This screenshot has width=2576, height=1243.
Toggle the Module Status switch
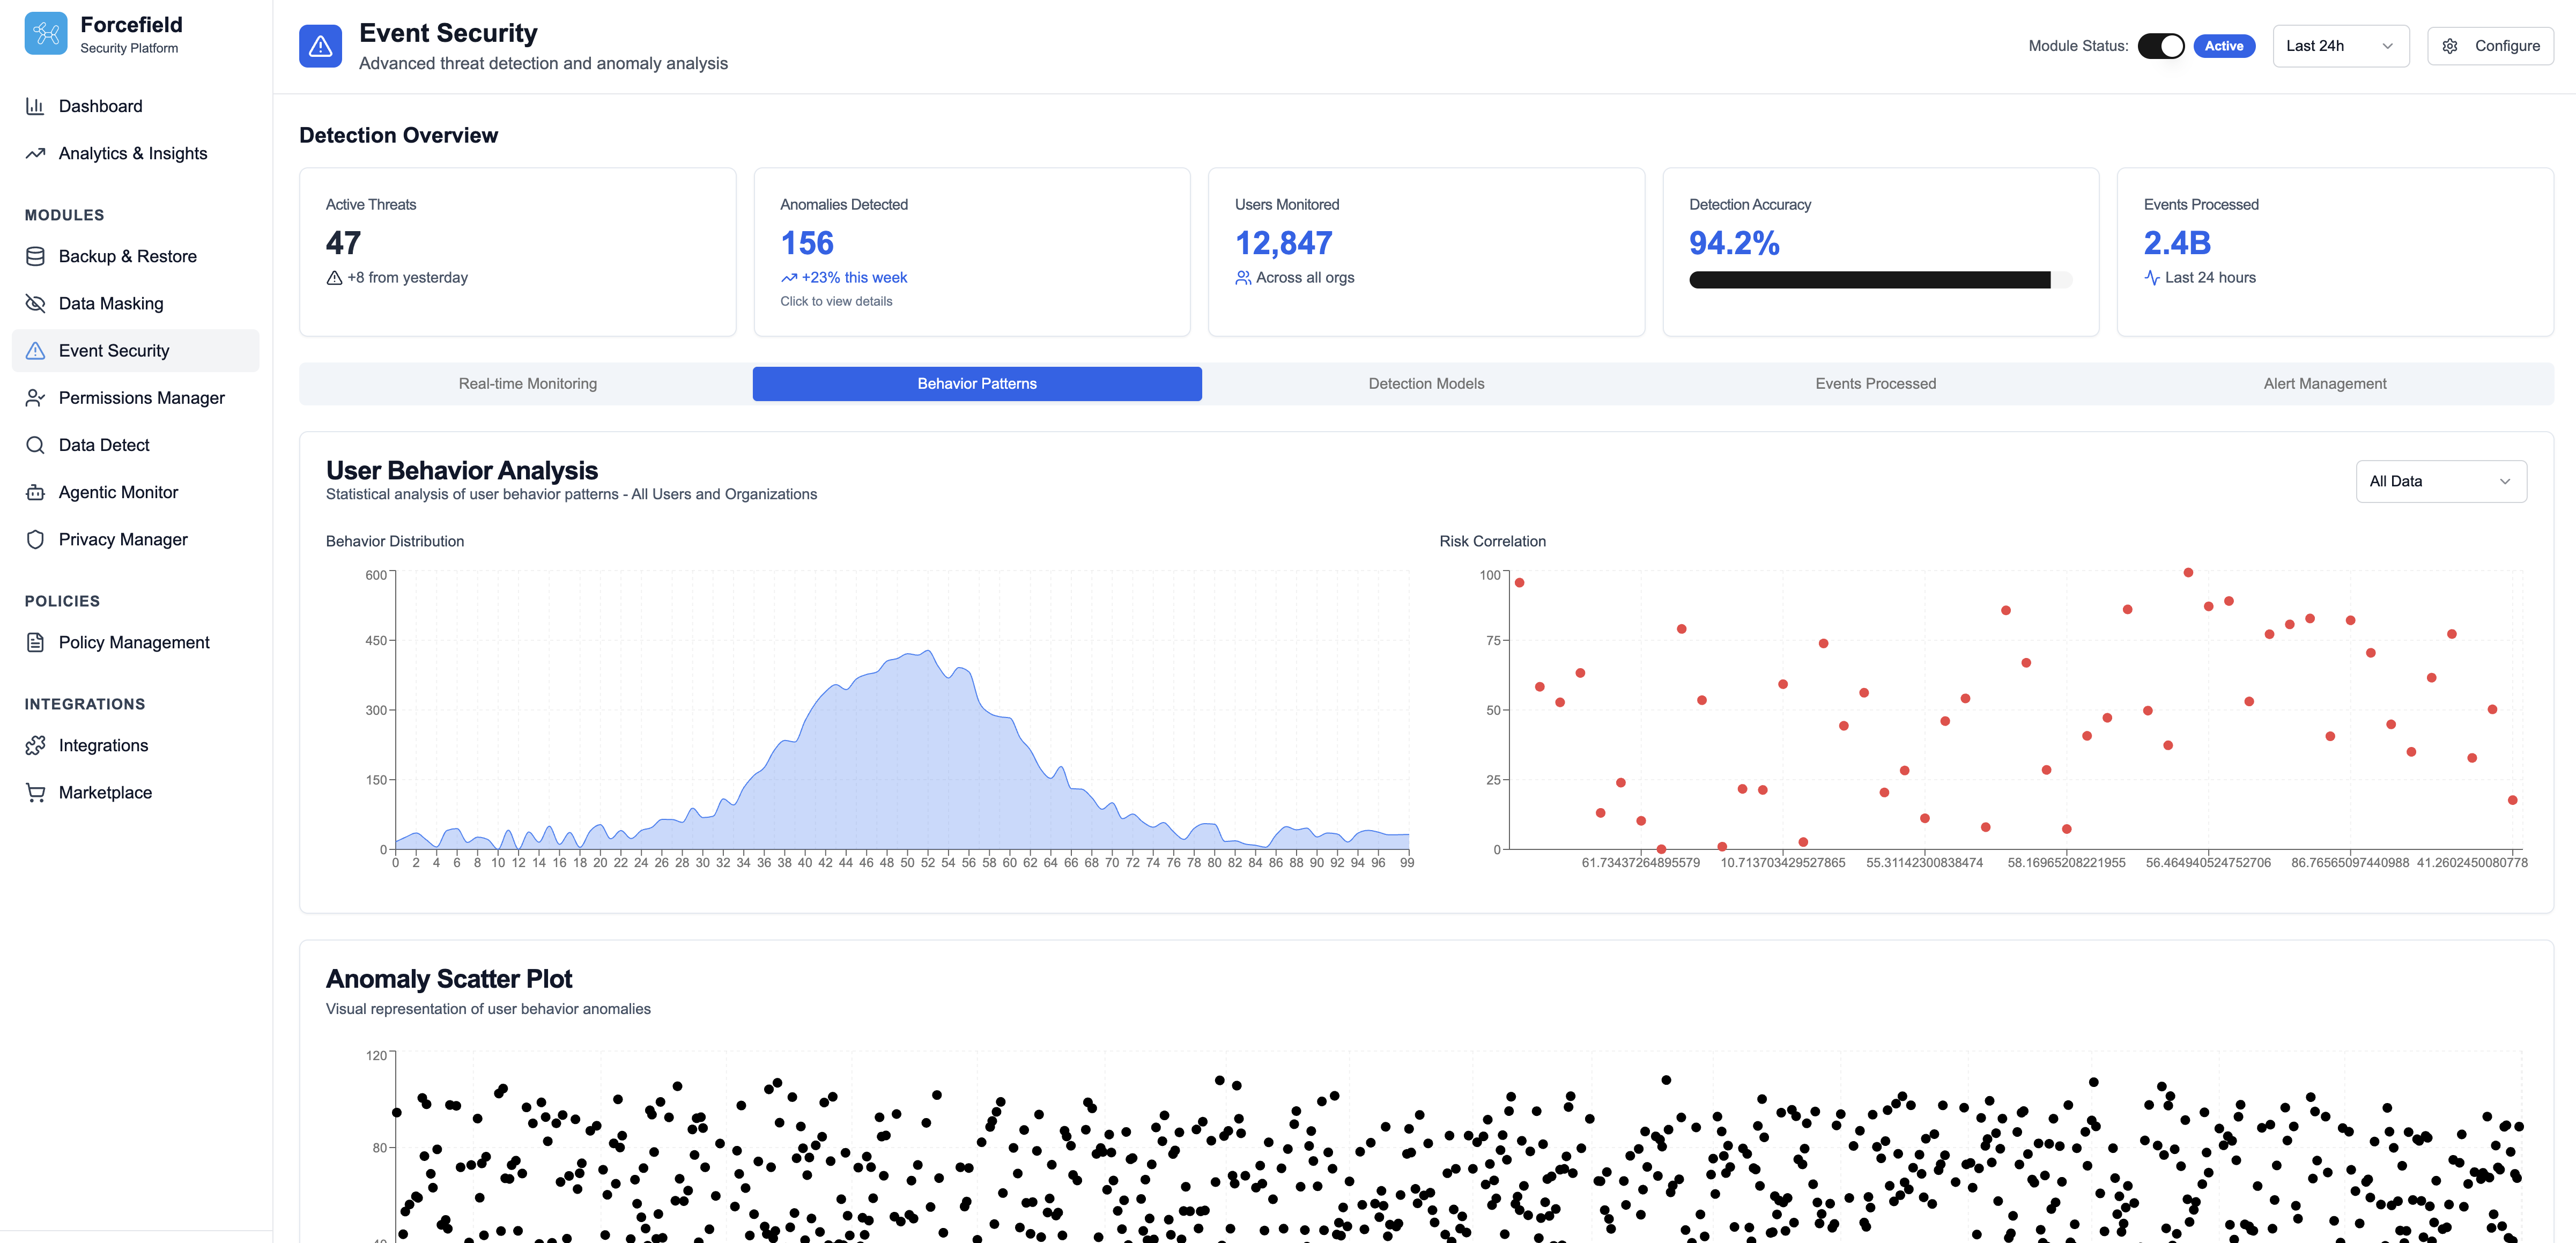[x=2160, y=46]
